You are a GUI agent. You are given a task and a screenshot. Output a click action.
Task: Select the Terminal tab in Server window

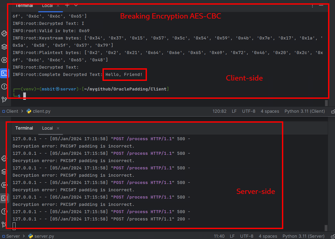(24, 128)
